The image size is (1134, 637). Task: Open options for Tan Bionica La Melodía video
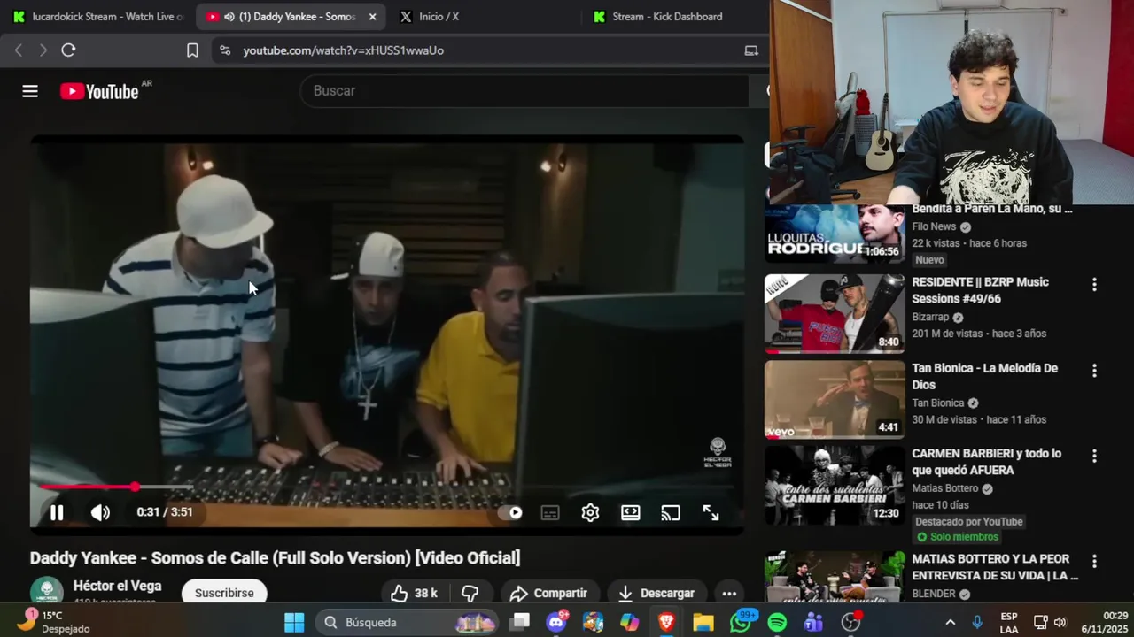[1094, 371]
